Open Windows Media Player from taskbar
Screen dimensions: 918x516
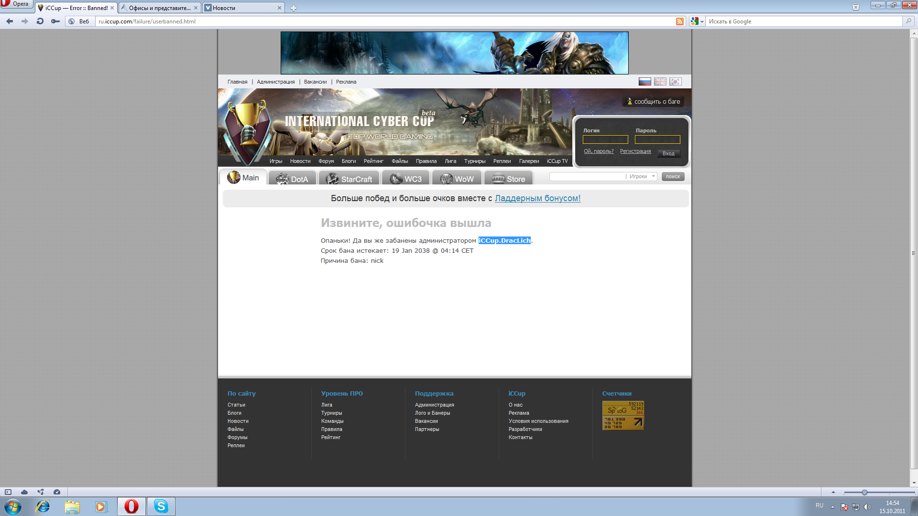[x=101, y=506]
